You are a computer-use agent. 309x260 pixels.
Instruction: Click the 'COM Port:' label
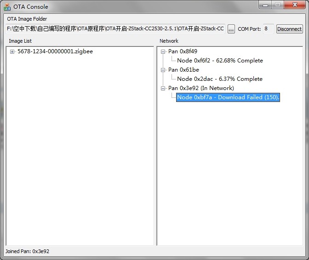click(249, 29)
